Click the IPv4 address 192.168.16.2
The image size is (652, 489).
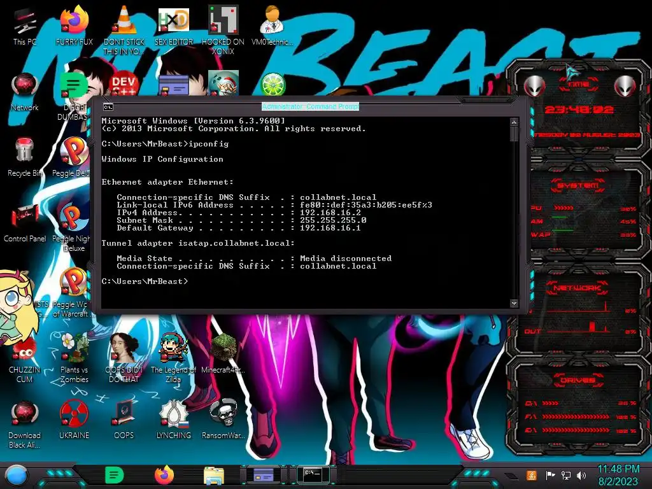pos(330,213)
